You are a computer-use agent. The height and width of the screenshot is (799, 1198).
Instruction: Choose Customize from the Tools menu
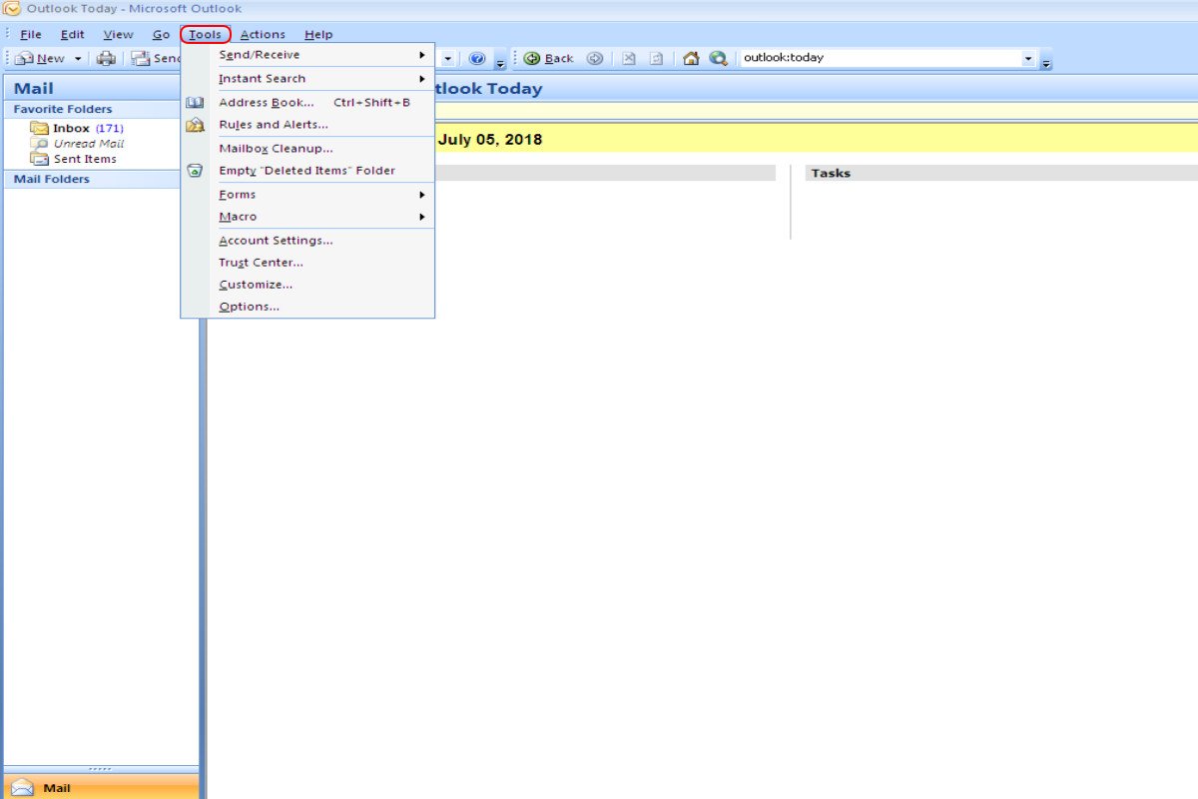[x=307, y=285]
